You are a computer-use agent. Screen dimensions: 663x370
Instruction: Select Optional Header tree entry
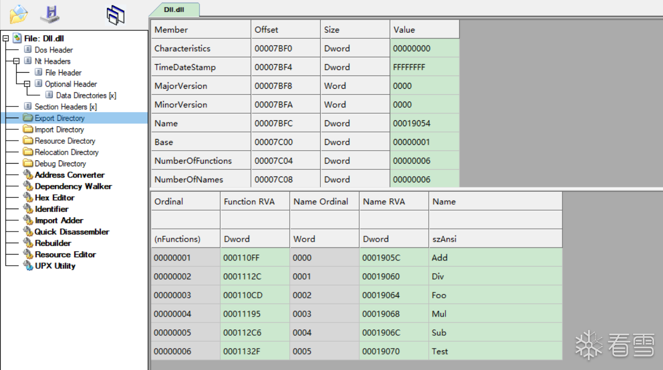pos(71,84)
